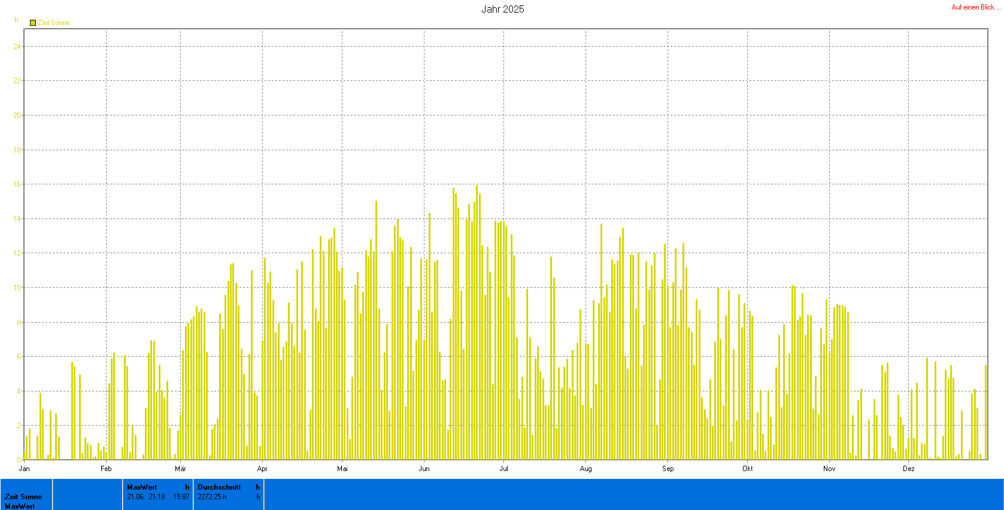The height and width of the screenshot is (510, 1004).
Task: Click the max date '21.06. 21:18' value
Action: tap(145, 497)
